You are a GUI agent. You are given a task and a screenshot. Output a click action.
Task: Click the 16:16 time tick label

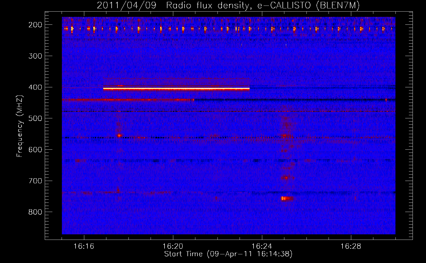coord(84,246)
